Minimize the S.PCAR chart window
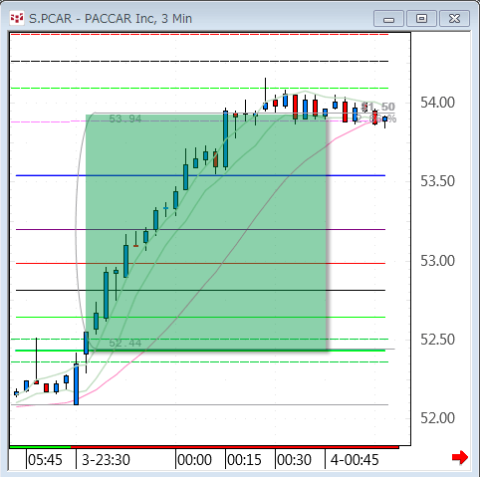 tap(388, 18)
